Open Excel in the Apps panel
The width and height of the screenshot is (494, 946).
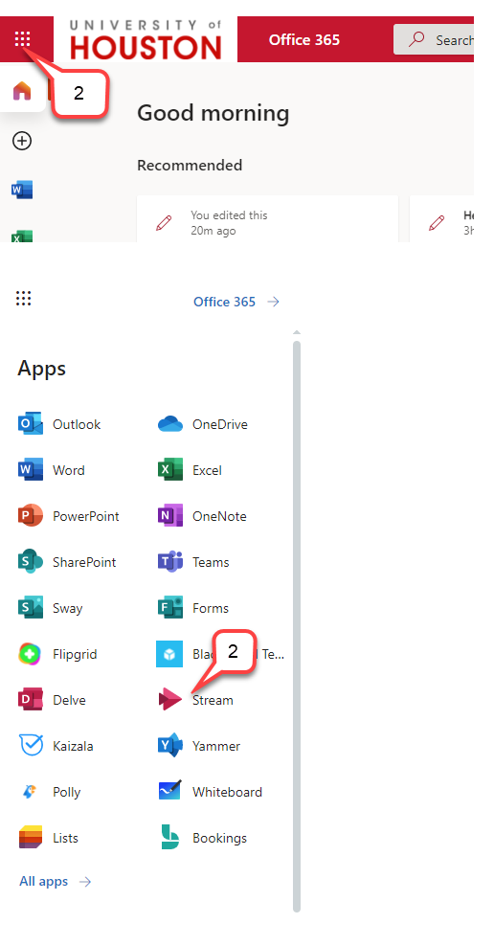190,470
